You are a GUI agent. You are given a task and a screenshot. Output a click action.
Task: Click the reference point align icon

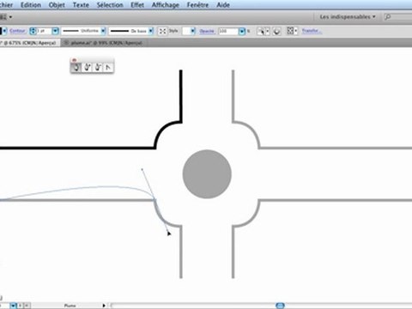[x=290, y=31]
